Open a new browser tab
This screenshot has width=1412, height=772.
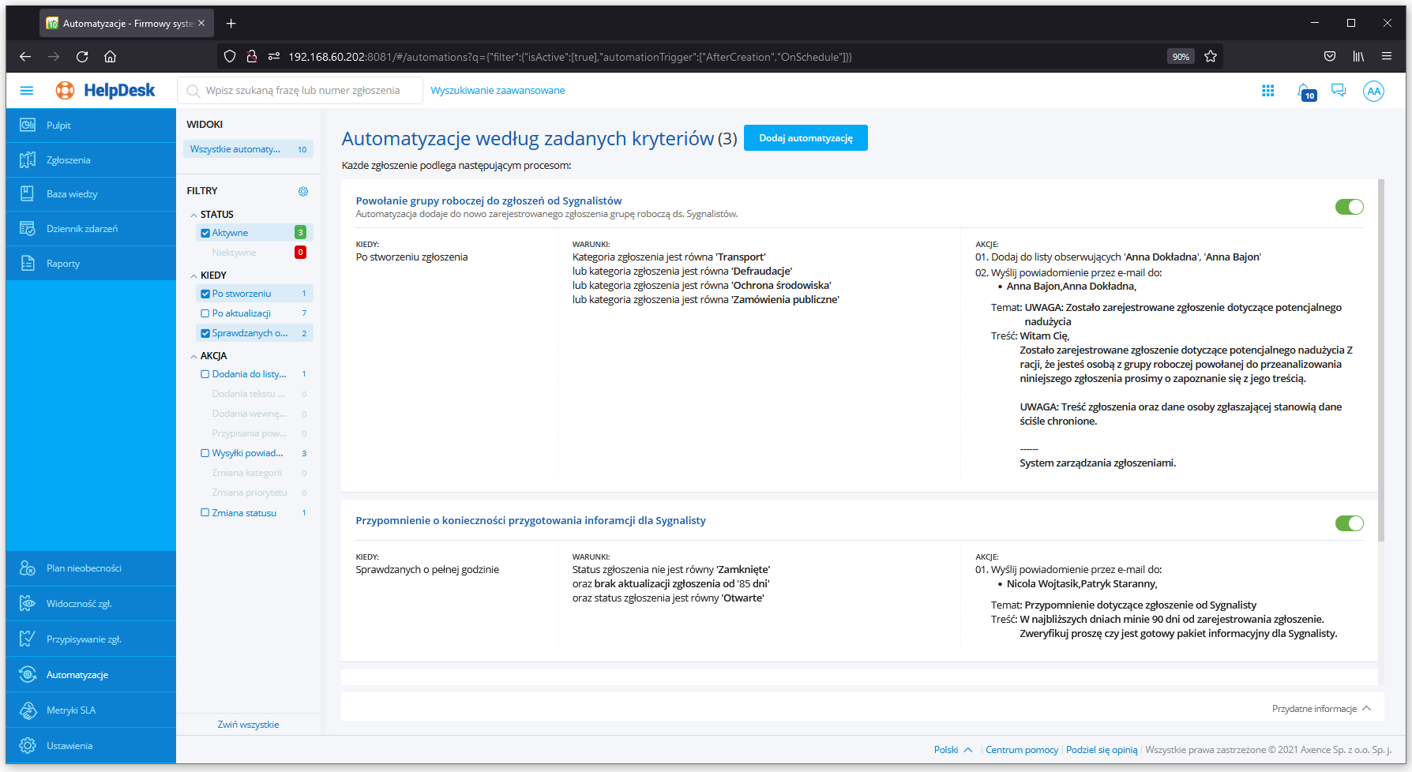click(231, 24)
